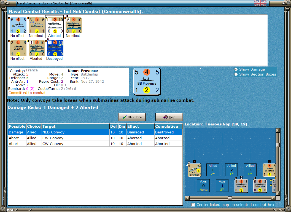Click the Submarine counter with move 5
291x212 pixels.
pos(260,186)
